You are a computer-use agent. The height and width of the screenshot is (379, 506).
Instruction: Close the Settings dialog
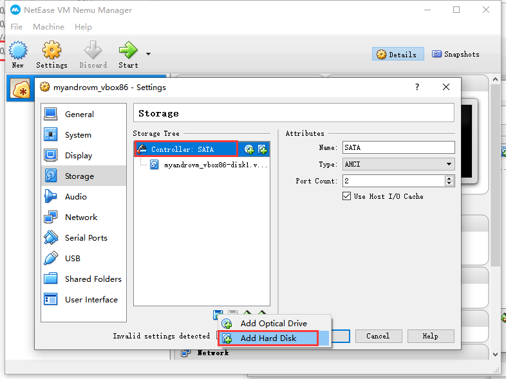(x=446, y=87)
